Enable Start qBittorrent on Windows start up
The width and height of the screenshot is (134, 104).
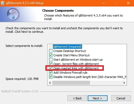[51, 60]
